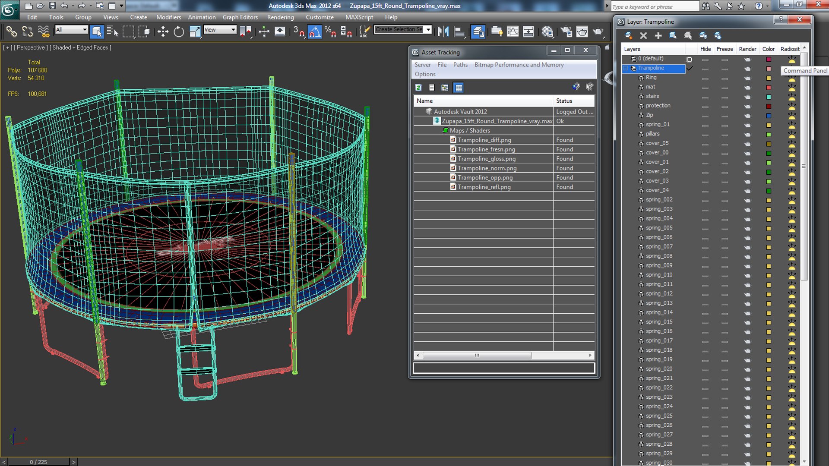Delete highlighted empty layers X icon
Viewport: 829px width, 466px height.
click(643, 35)
